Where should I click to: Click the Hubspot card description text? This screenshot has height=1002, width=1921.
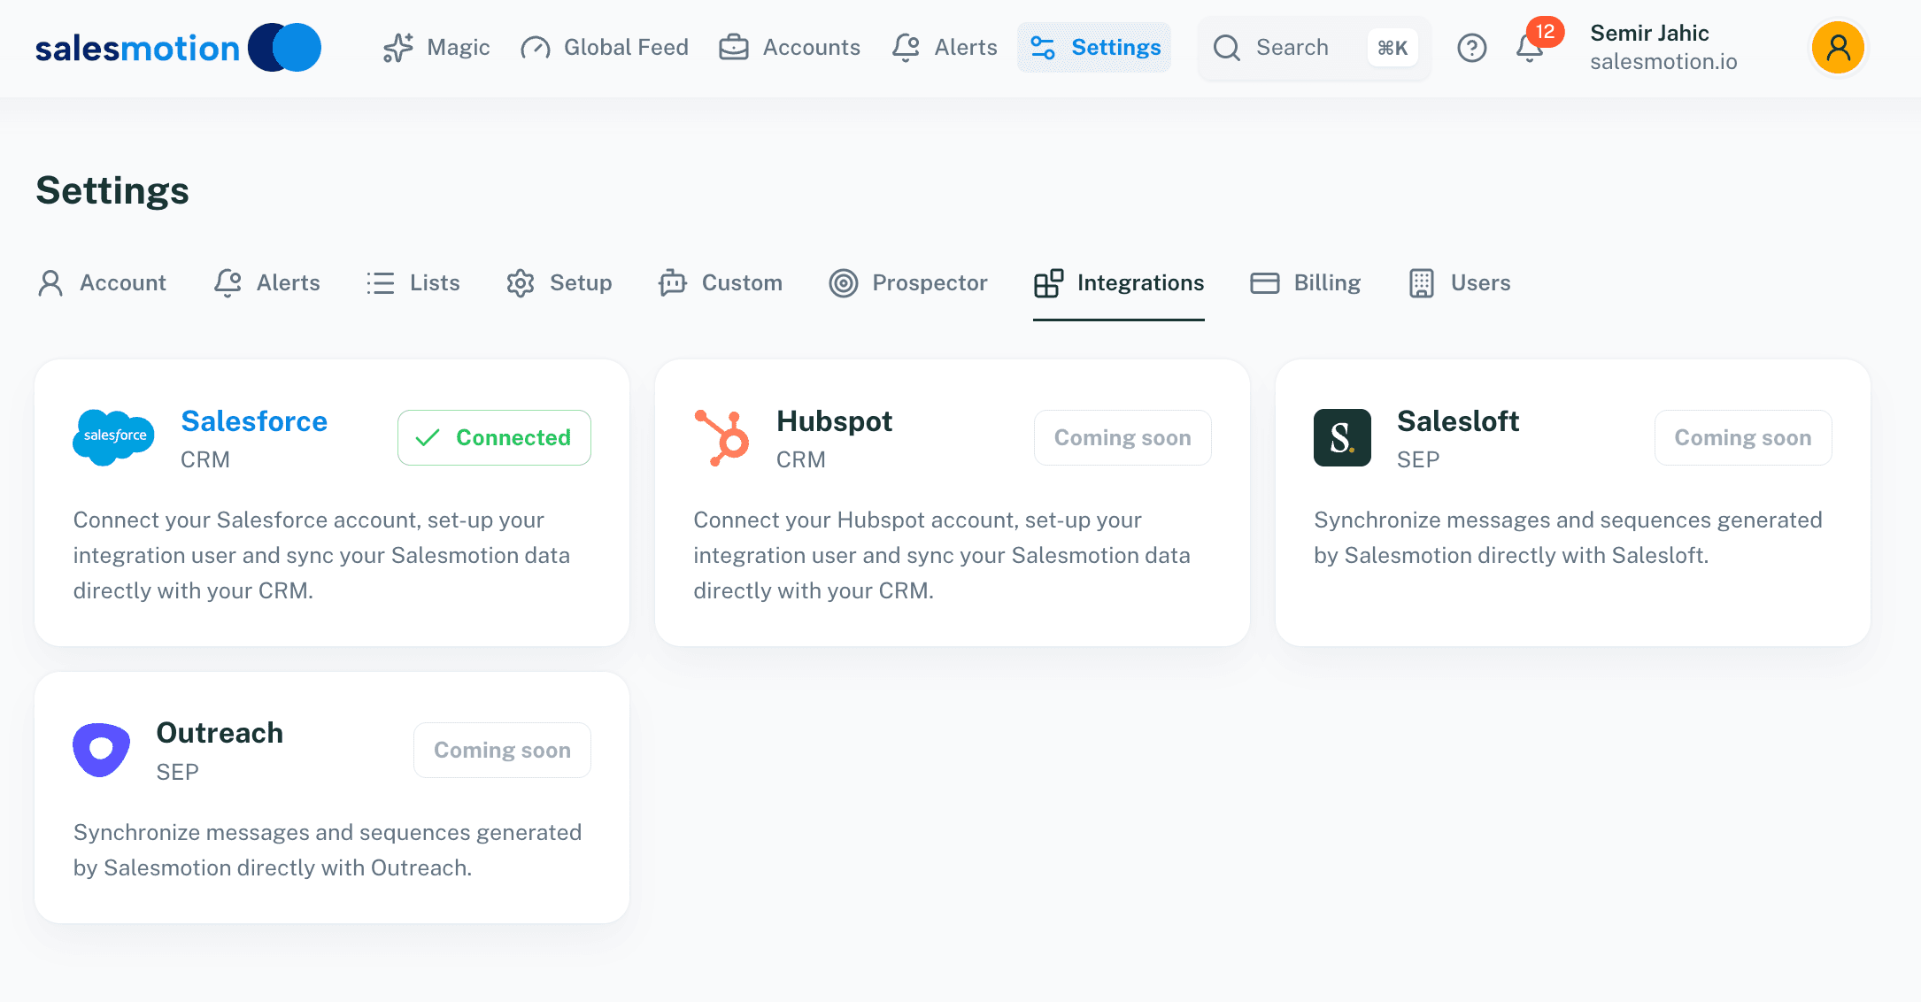coord(942,555)
